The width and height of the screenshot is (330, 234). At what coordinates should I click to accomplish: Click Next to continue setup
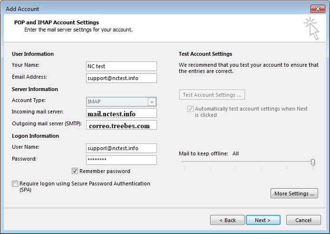pyautogui.click(x=263, y=220)
